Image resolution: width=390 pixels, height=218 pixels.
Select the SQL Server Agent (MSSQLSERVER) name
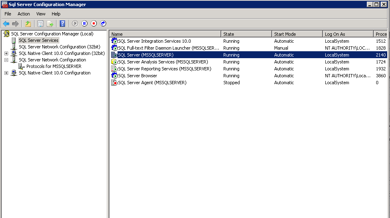[x=152, y=83]
